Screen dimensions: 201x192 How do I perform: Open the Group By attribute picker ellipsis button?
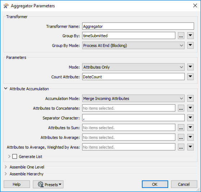click(x=181, y=36)
